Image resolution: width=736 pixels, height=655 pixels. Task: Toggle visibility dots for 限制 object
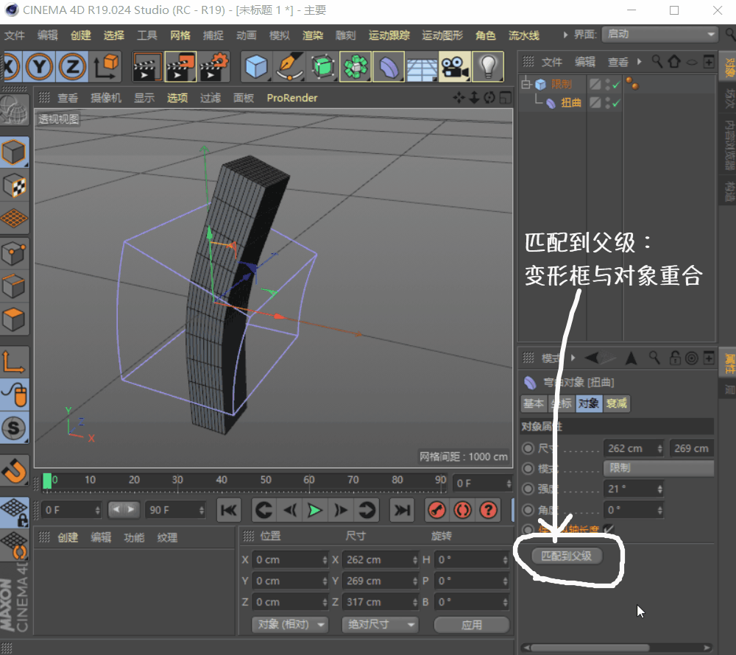pyautogui.click(x=609, y=84)
